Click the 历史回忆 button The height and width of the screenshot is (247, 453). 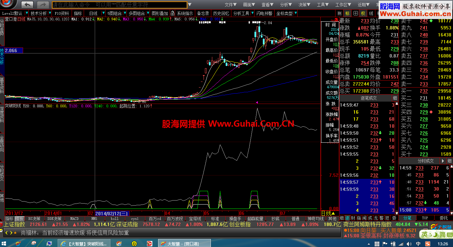tap(221, 13)
